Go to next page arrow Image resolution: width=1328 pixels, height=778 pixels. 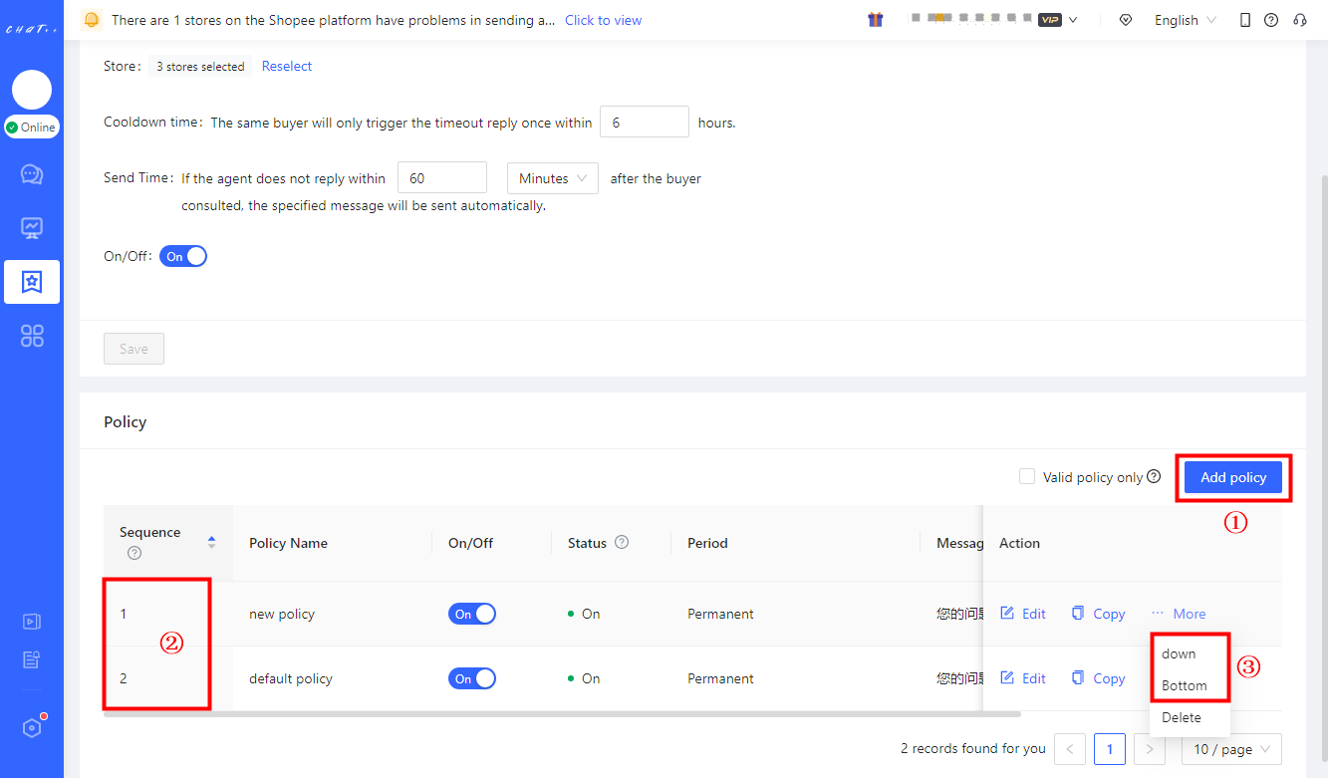click(x=1150, y=749)
